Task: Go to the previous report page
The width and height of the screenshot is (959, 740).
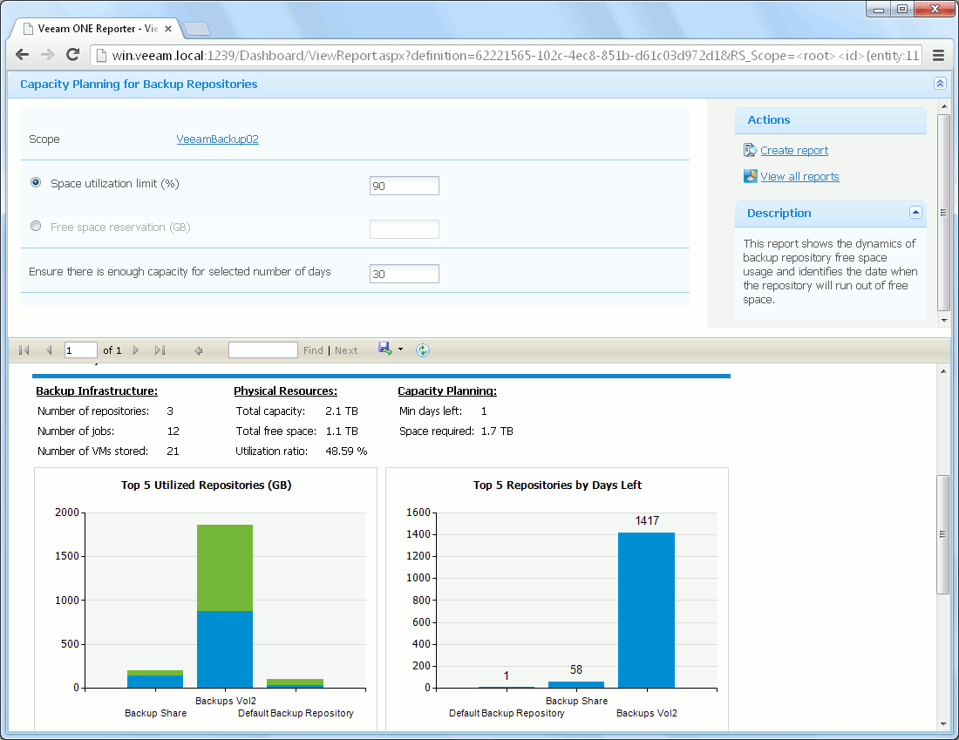Action: [49, 350]
